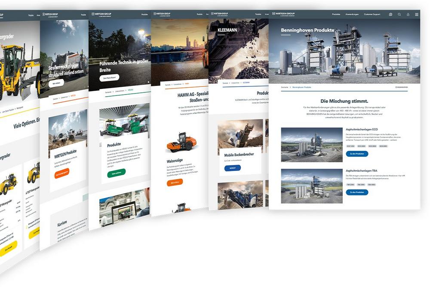This screenshot has height=287, width=430.
Task: Click the orange button under Walzenzüge
Action: (175, 182)
